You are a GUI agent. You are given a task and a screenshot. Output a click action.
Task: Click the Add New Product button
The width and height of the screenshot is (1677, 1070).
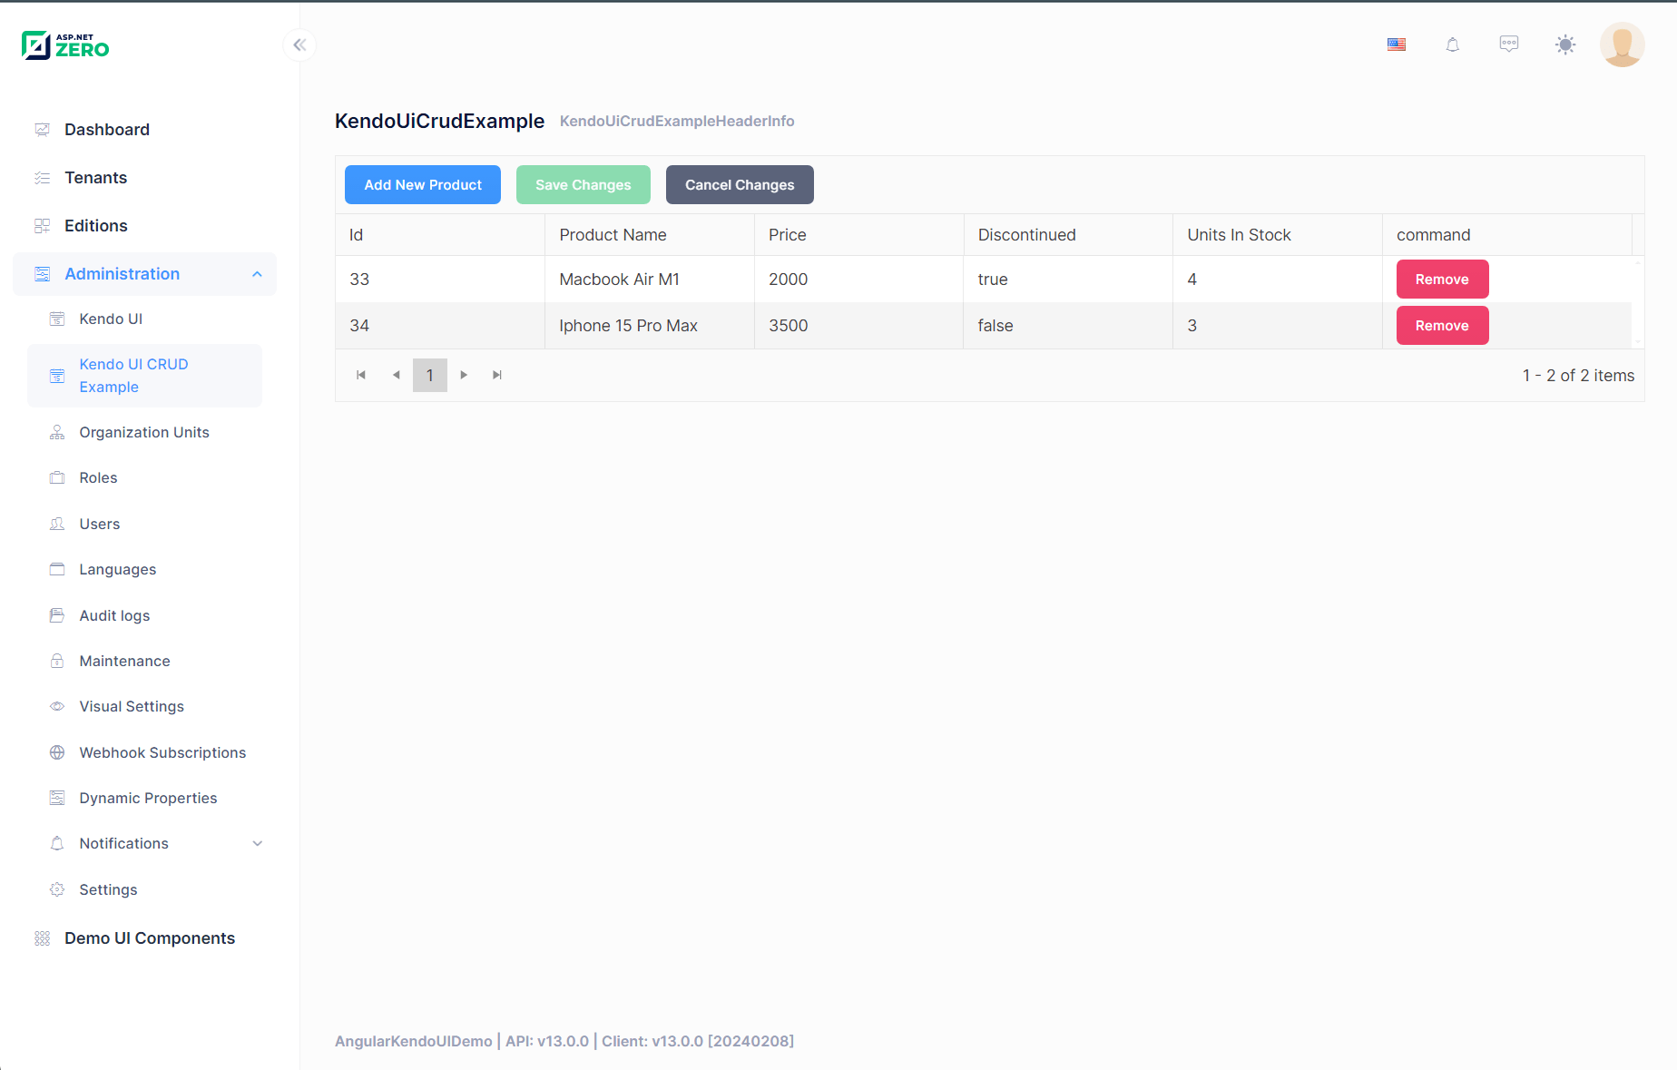point(422,184)
